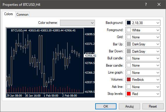
Task: Click the DarkGray Bar Down swatch
Action: point(129,51)
